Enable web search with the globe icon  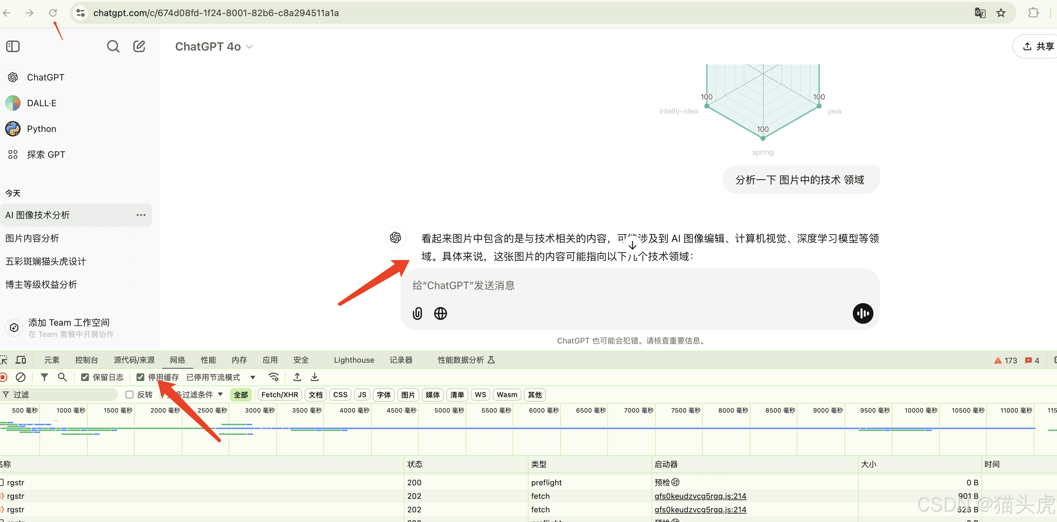point(440,313)
